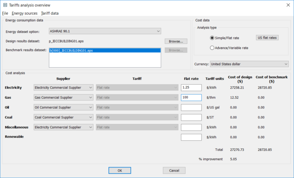Viewport: 294px width, 178px height.
Task: Click the Cancel button
Action: pyautogui.click(x=174, y=171)
